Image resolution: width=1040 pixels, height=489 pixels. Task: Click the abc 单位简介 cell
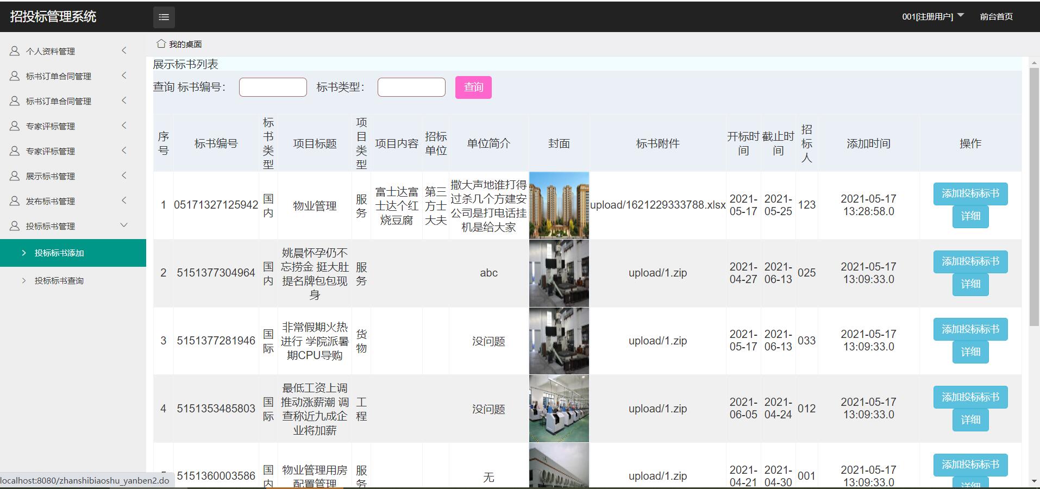[488, 273]
